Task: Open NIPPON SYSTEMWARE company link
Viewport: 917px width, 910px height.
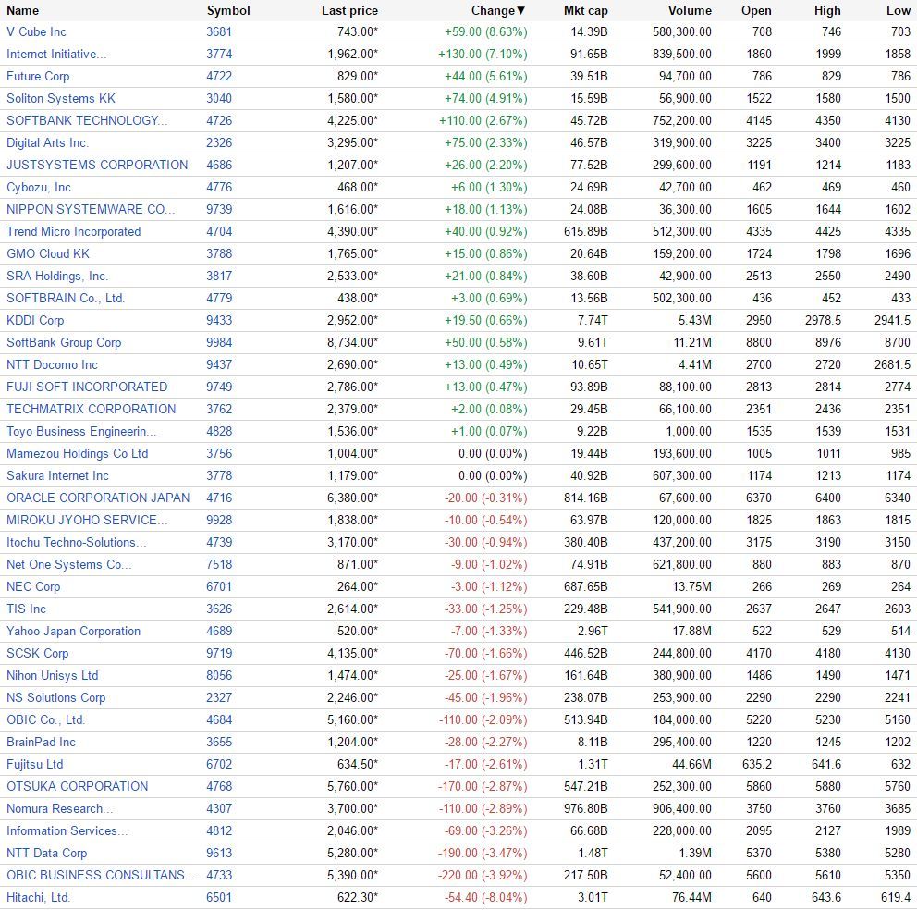Action: pyautogui.click(x=91, y=210)
